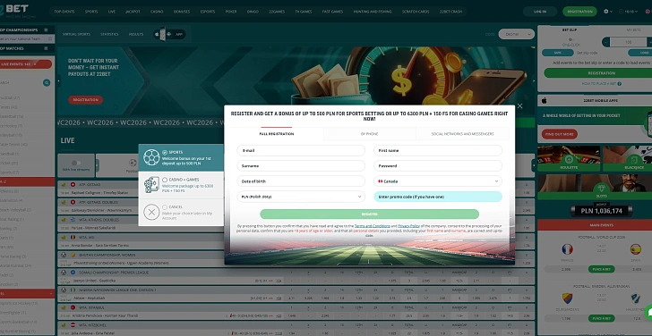Click the Halmstad team crest
Image resolution: width=652 pixels, height=336 pixels.
pos(635,298)
